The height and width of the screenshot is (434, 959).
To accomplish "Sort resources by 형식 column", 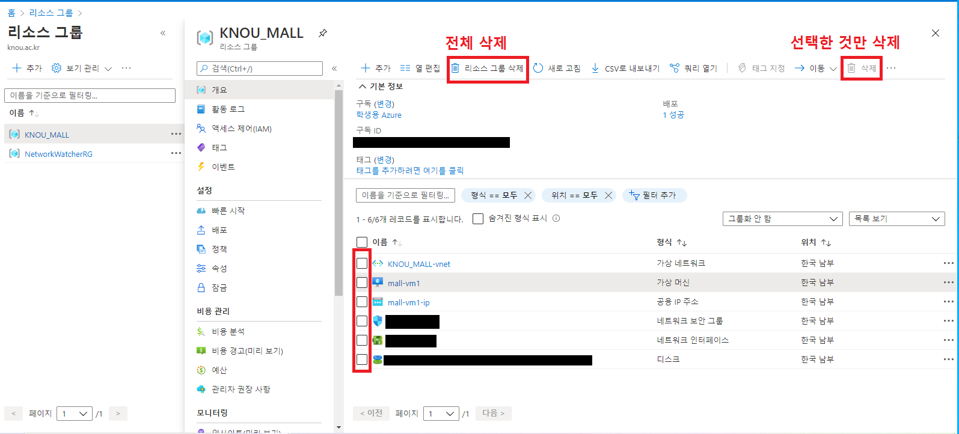I will click(x=672, y=242).
